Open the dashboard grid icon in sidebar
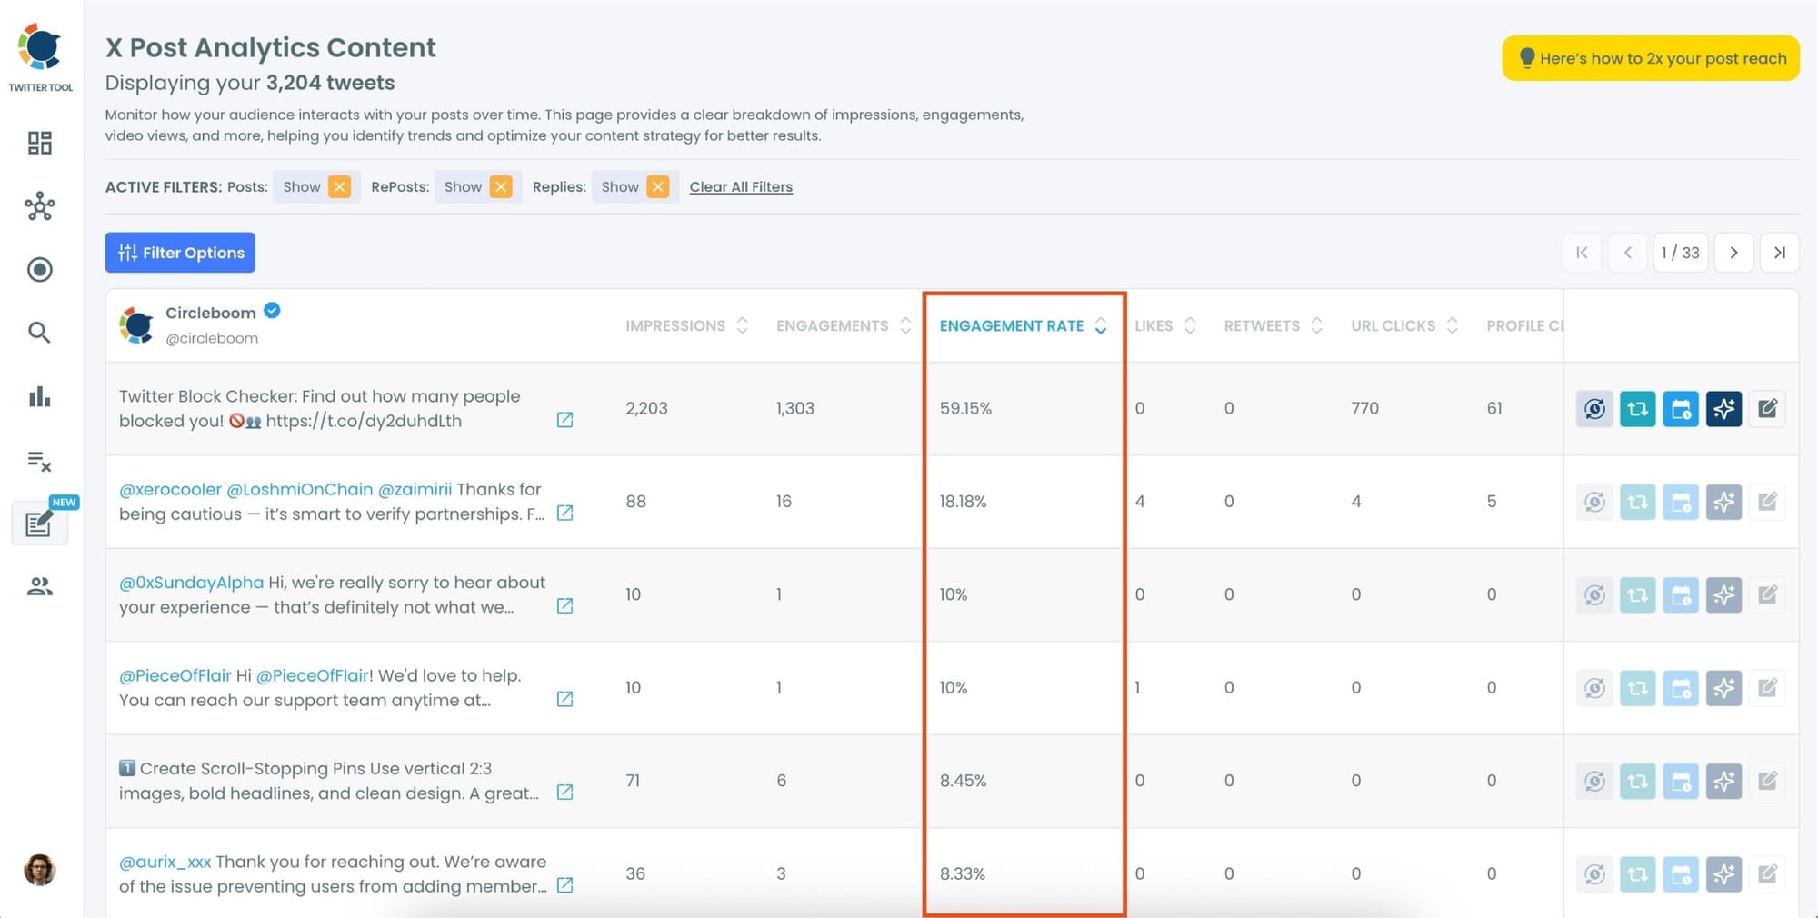1818x918 pixels. [x=39, y=143]
